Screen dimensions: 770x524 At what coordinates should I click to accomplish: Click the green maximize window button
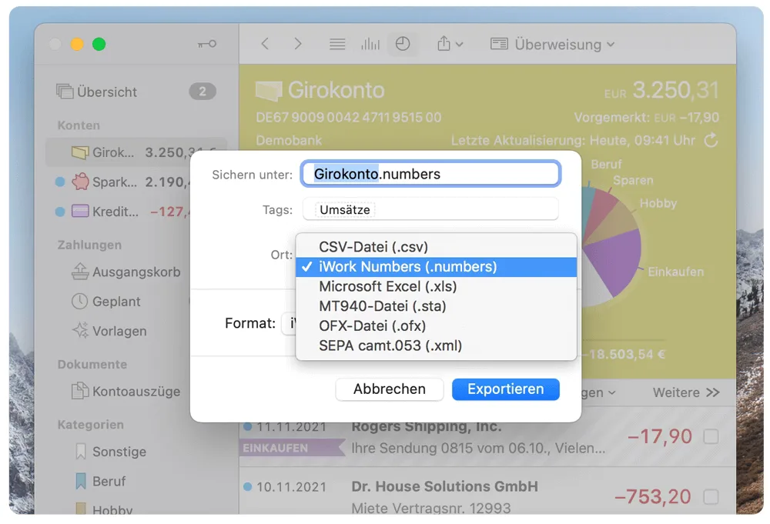[x=99, y=44]
